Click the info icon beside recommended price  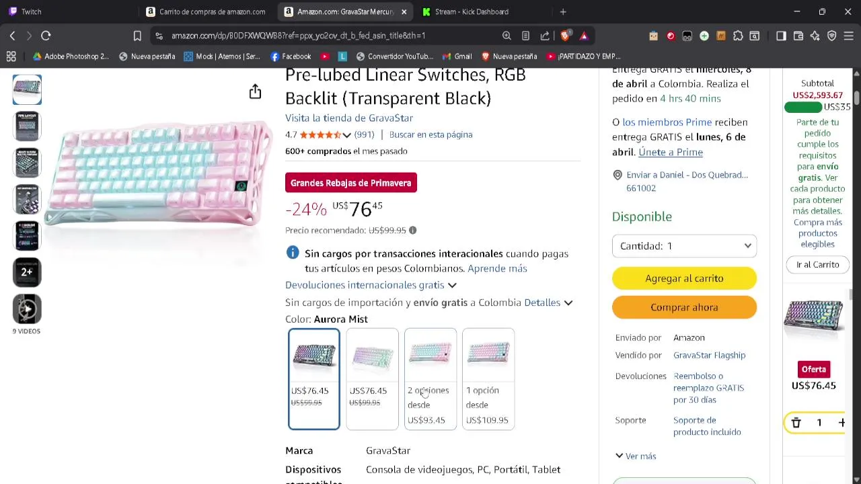pos(412,231)
